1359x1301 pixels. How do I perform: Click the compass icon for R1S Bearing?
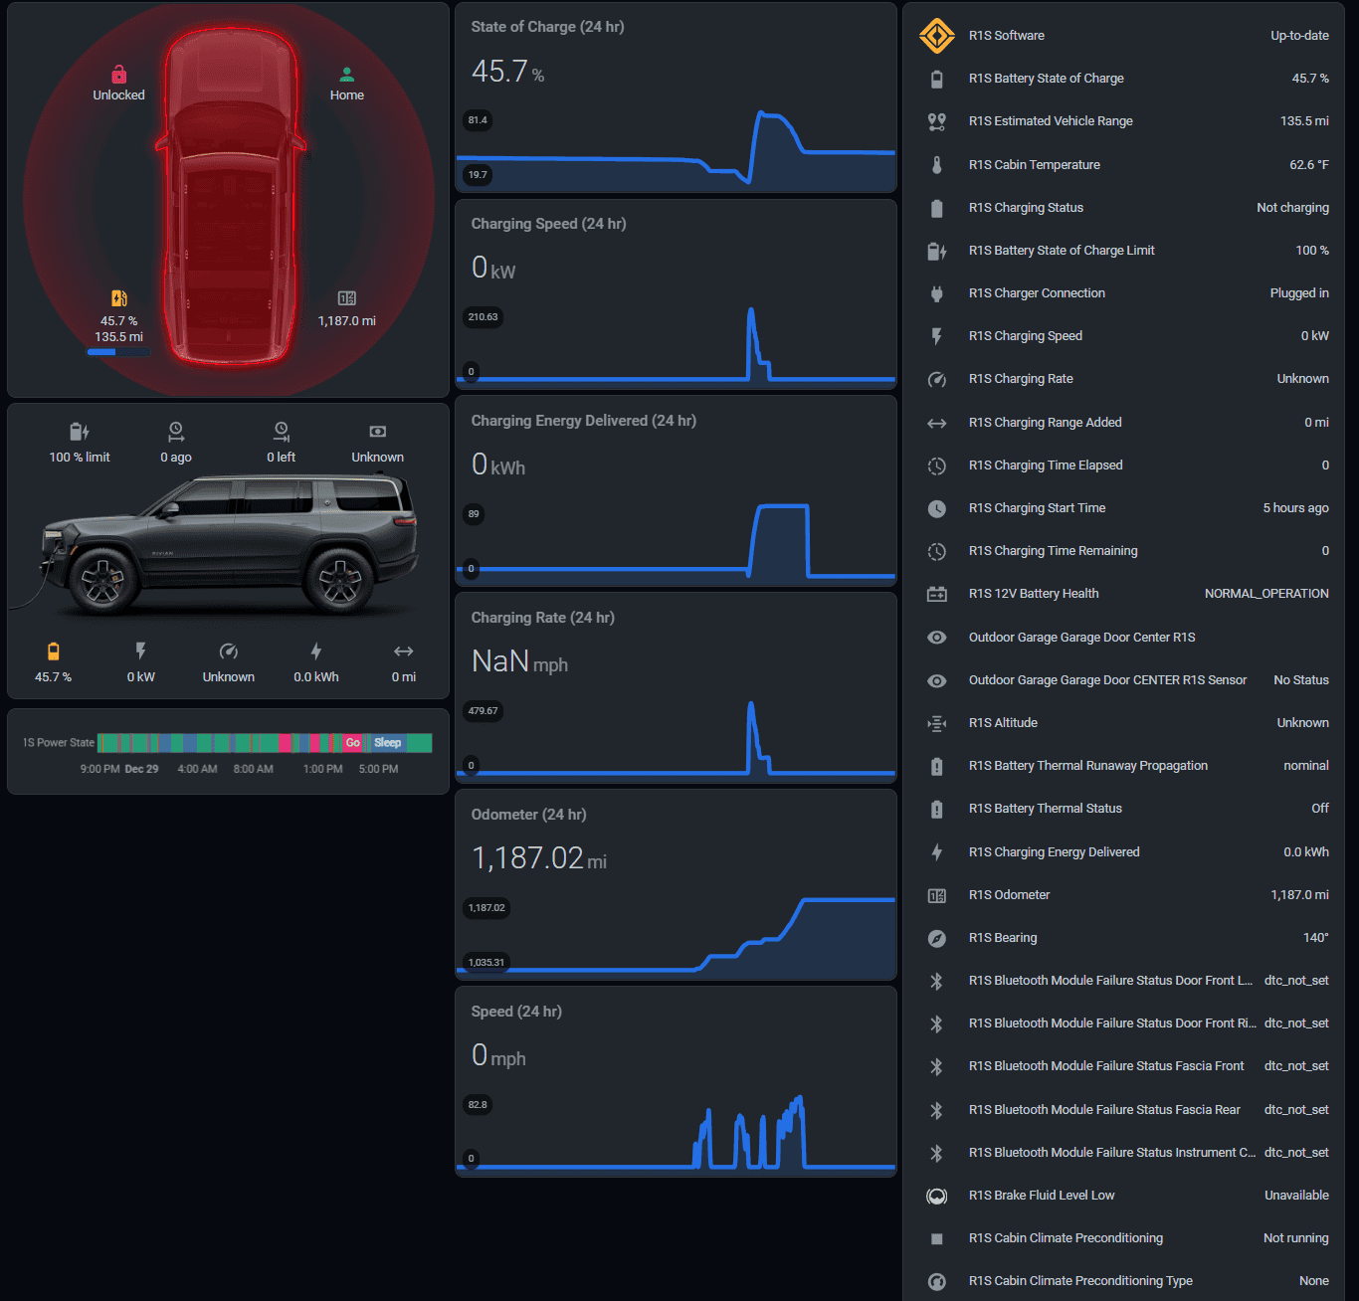tap(937, 938)
